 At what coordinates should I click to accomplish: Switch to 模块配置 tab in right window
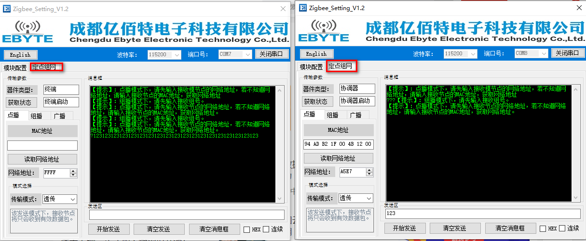coord(312,67)
